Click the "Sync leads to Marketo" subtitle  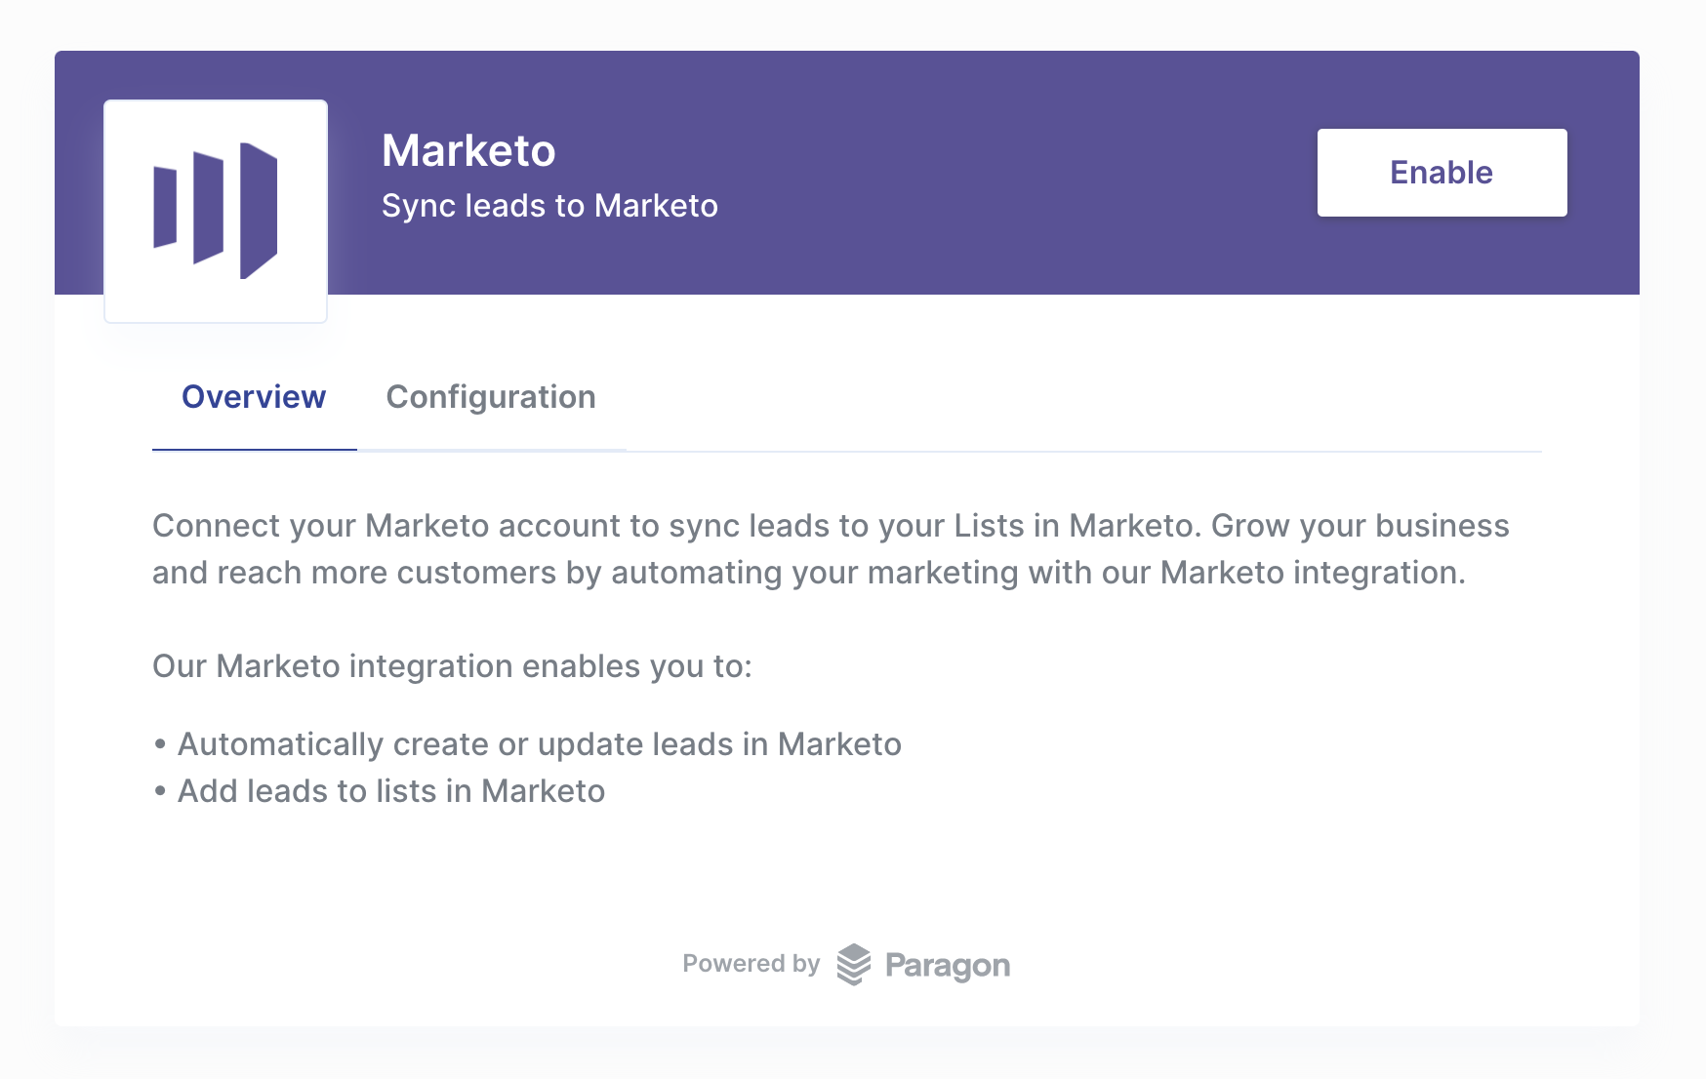(549, 206)
